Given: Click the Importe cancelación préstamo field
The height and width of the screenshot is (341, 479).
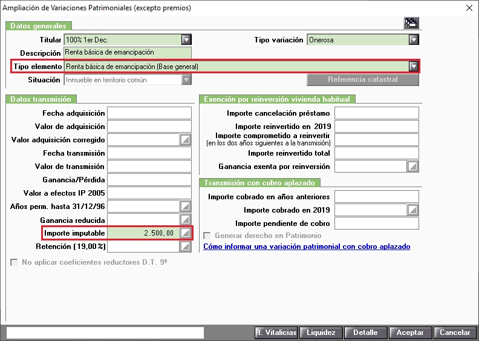Looking at the screenshot, I should [x=377, y=113].
